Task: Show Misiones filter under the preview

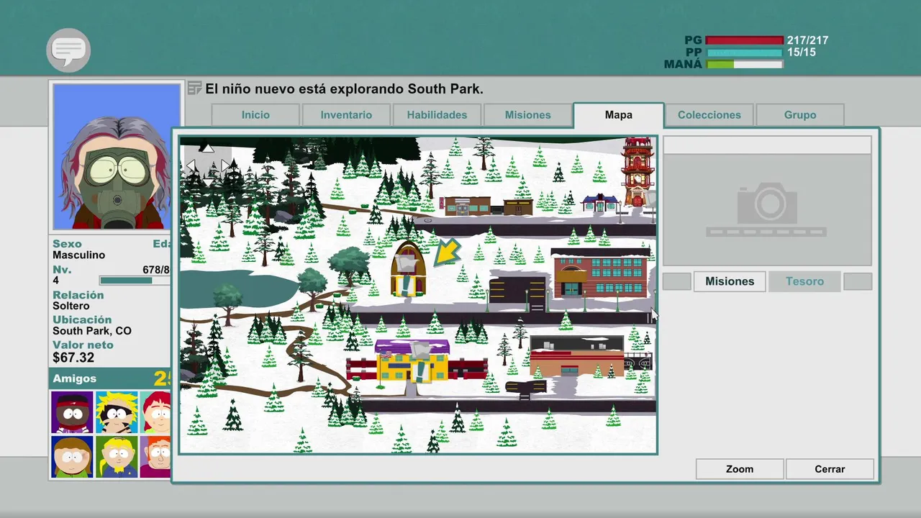Action: (730, 281)
